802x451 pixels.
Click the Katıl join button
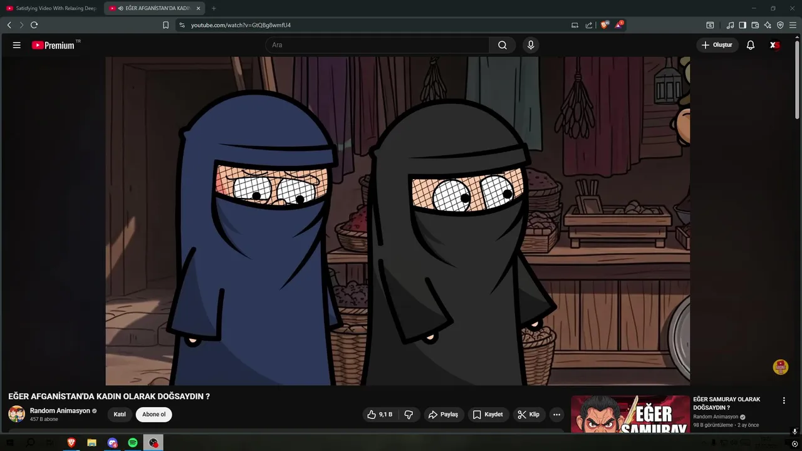tap(120, 414)
